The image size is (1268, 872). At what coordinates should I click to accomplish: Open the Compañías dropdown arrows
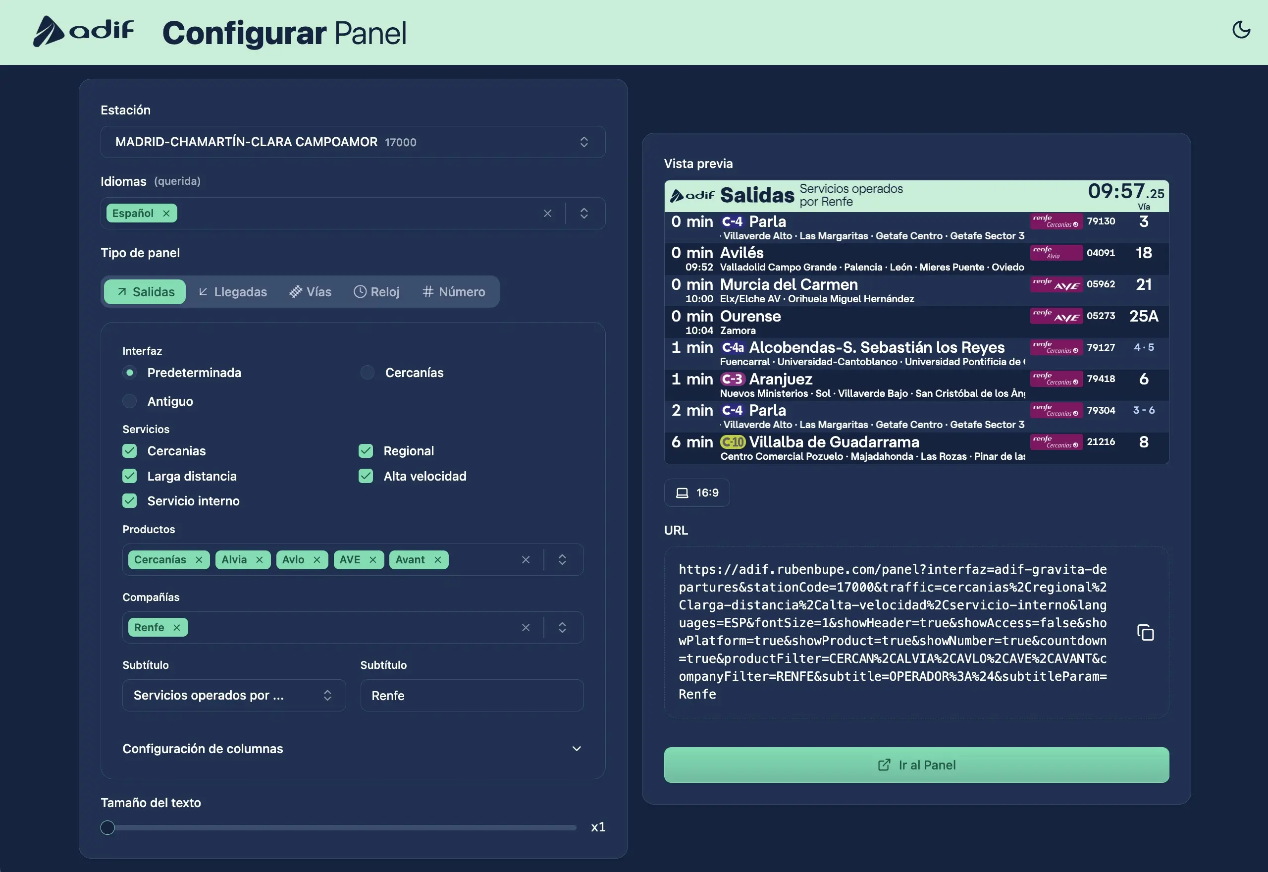click(562, 628)
